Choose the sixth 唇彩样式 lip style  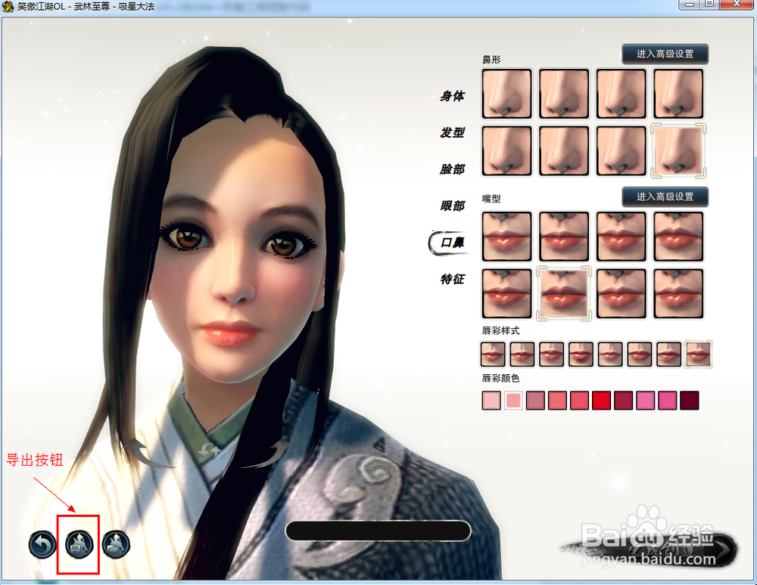[640, 354]
